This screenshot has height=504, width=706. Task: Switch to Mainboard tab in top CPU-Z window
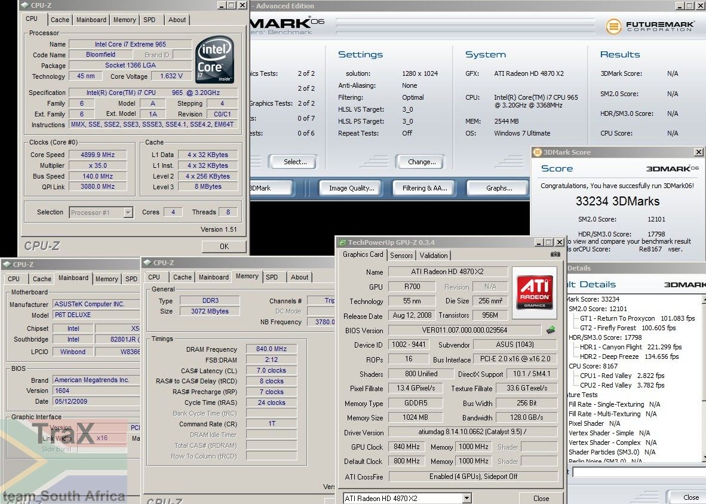coord(91,20)
